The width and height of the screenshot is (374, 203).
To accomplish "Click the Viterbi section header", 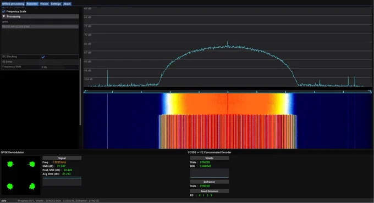I will (x=209, y=158).
